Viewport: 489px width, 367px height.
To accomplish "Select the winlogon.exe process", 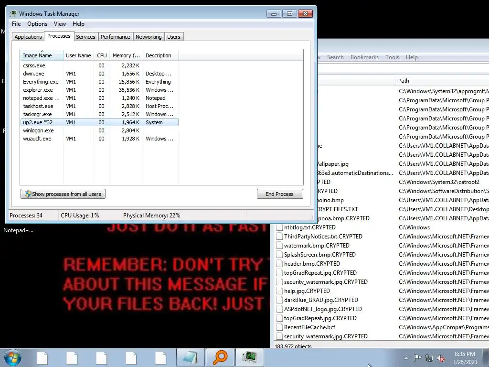I will 99,130.
